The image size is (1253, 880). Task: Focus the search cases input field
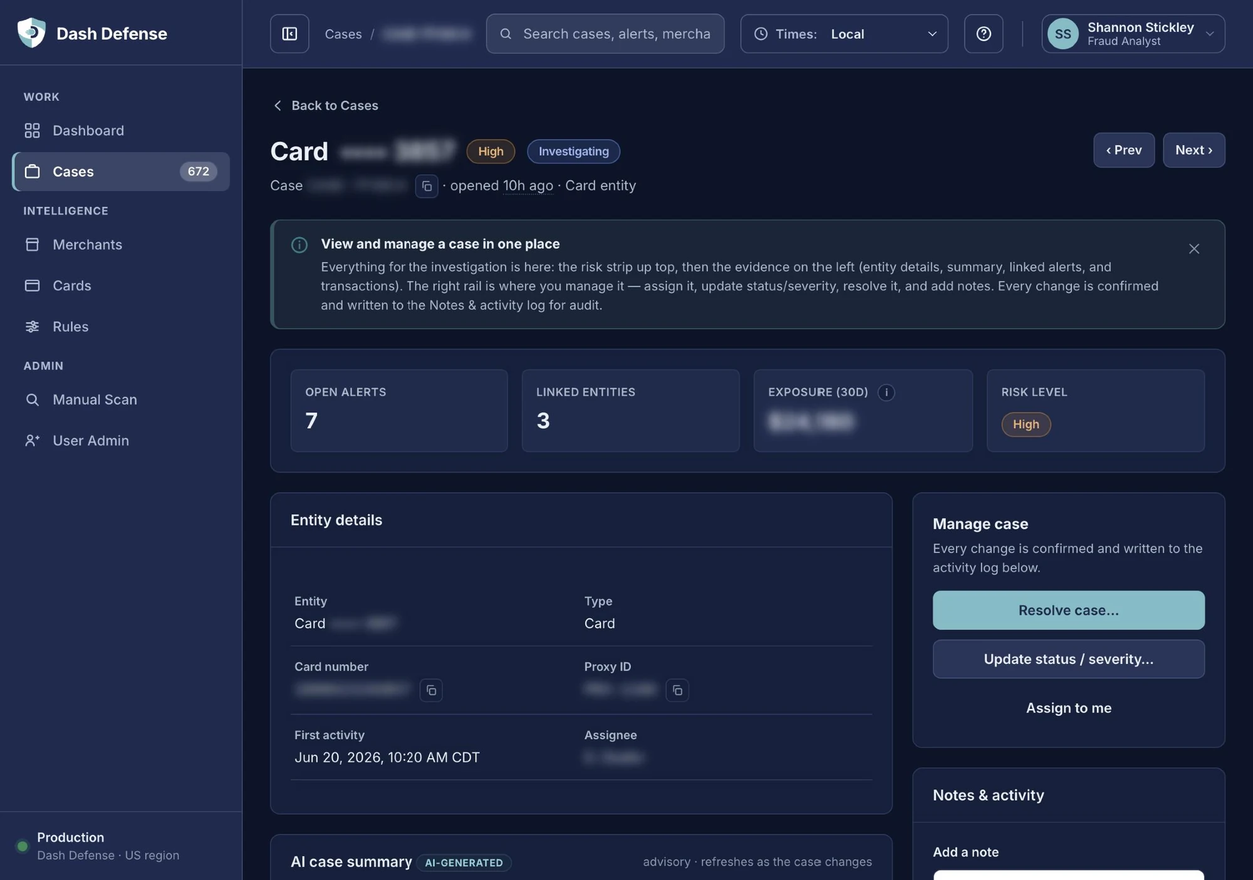605,34
